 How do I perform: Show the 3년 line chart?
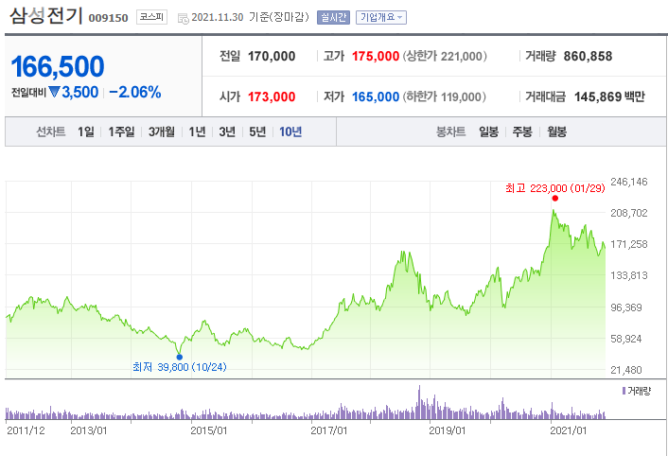227,132
